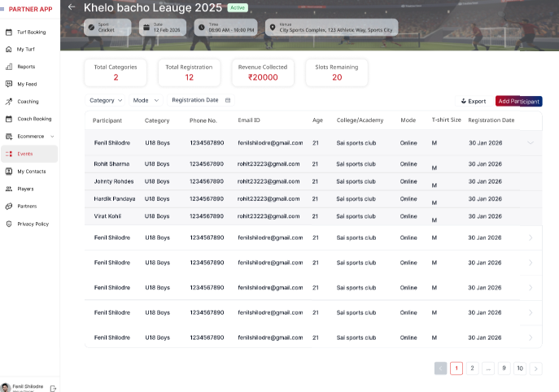Open Coaching in sidebar

(x=29, y=102)
